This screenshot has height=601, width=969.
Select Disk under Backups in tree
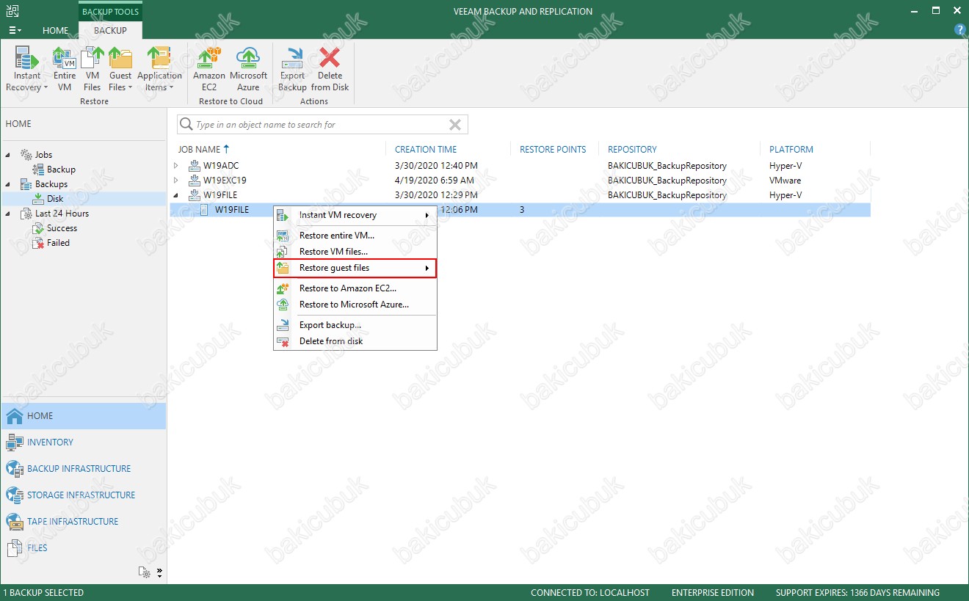(55, 199)
